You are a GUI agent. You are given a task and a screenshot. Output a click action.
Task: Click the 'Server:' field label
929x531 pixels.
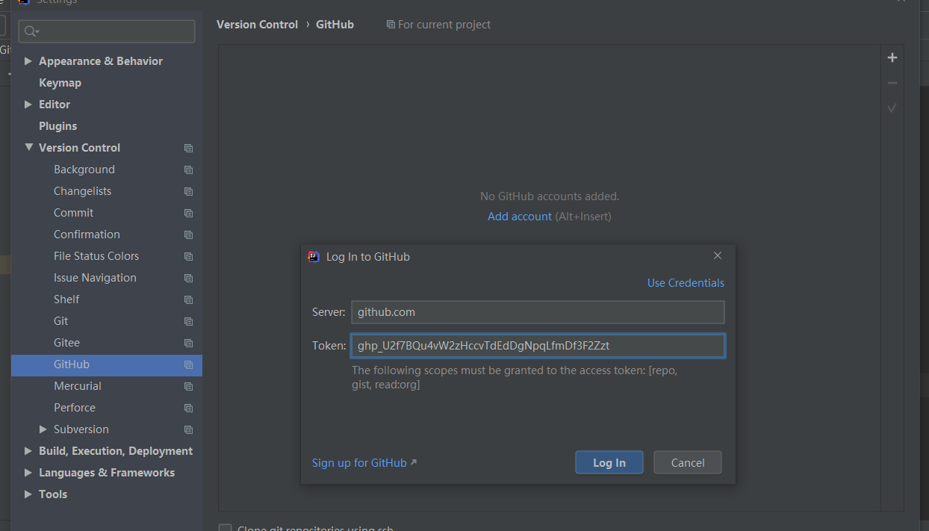[329, 312]
